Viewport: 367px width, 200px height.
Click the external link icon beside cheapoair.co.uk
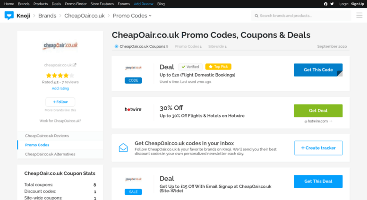coord(75,65)
